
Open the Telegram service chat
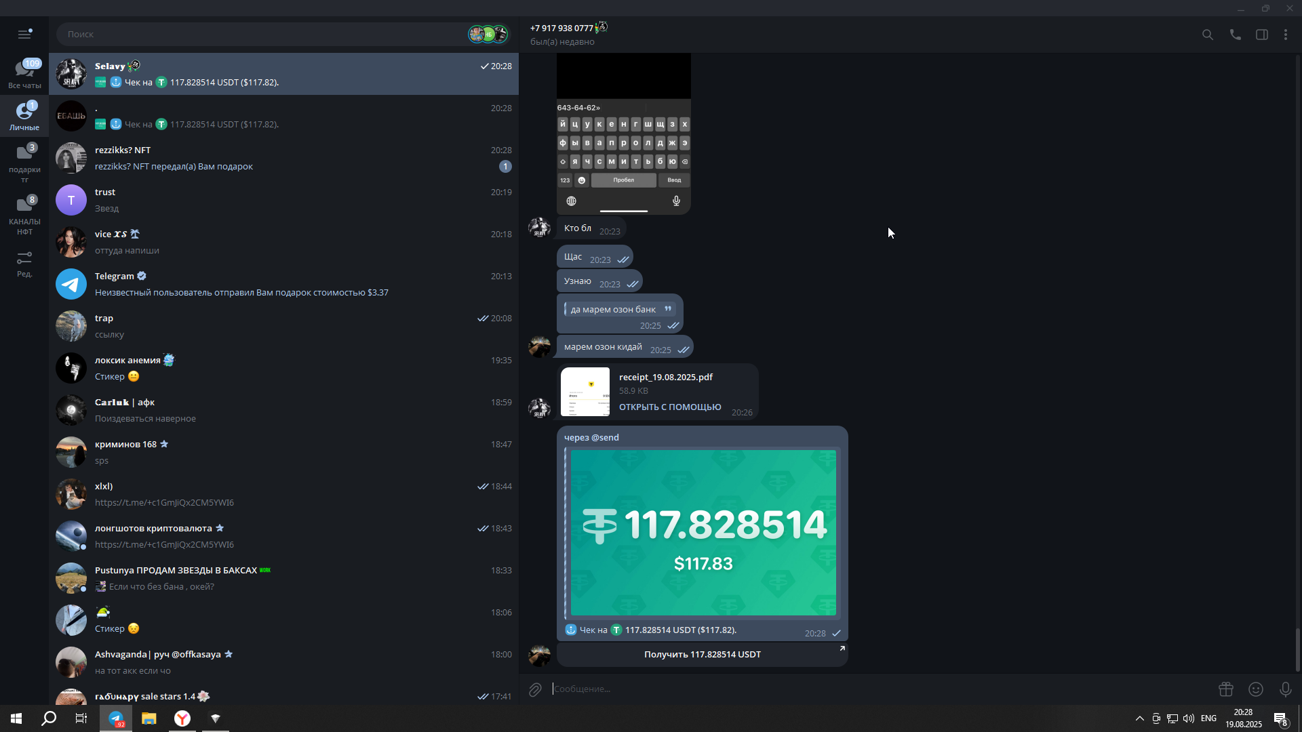pyautogui.click(x=283, y=284)
